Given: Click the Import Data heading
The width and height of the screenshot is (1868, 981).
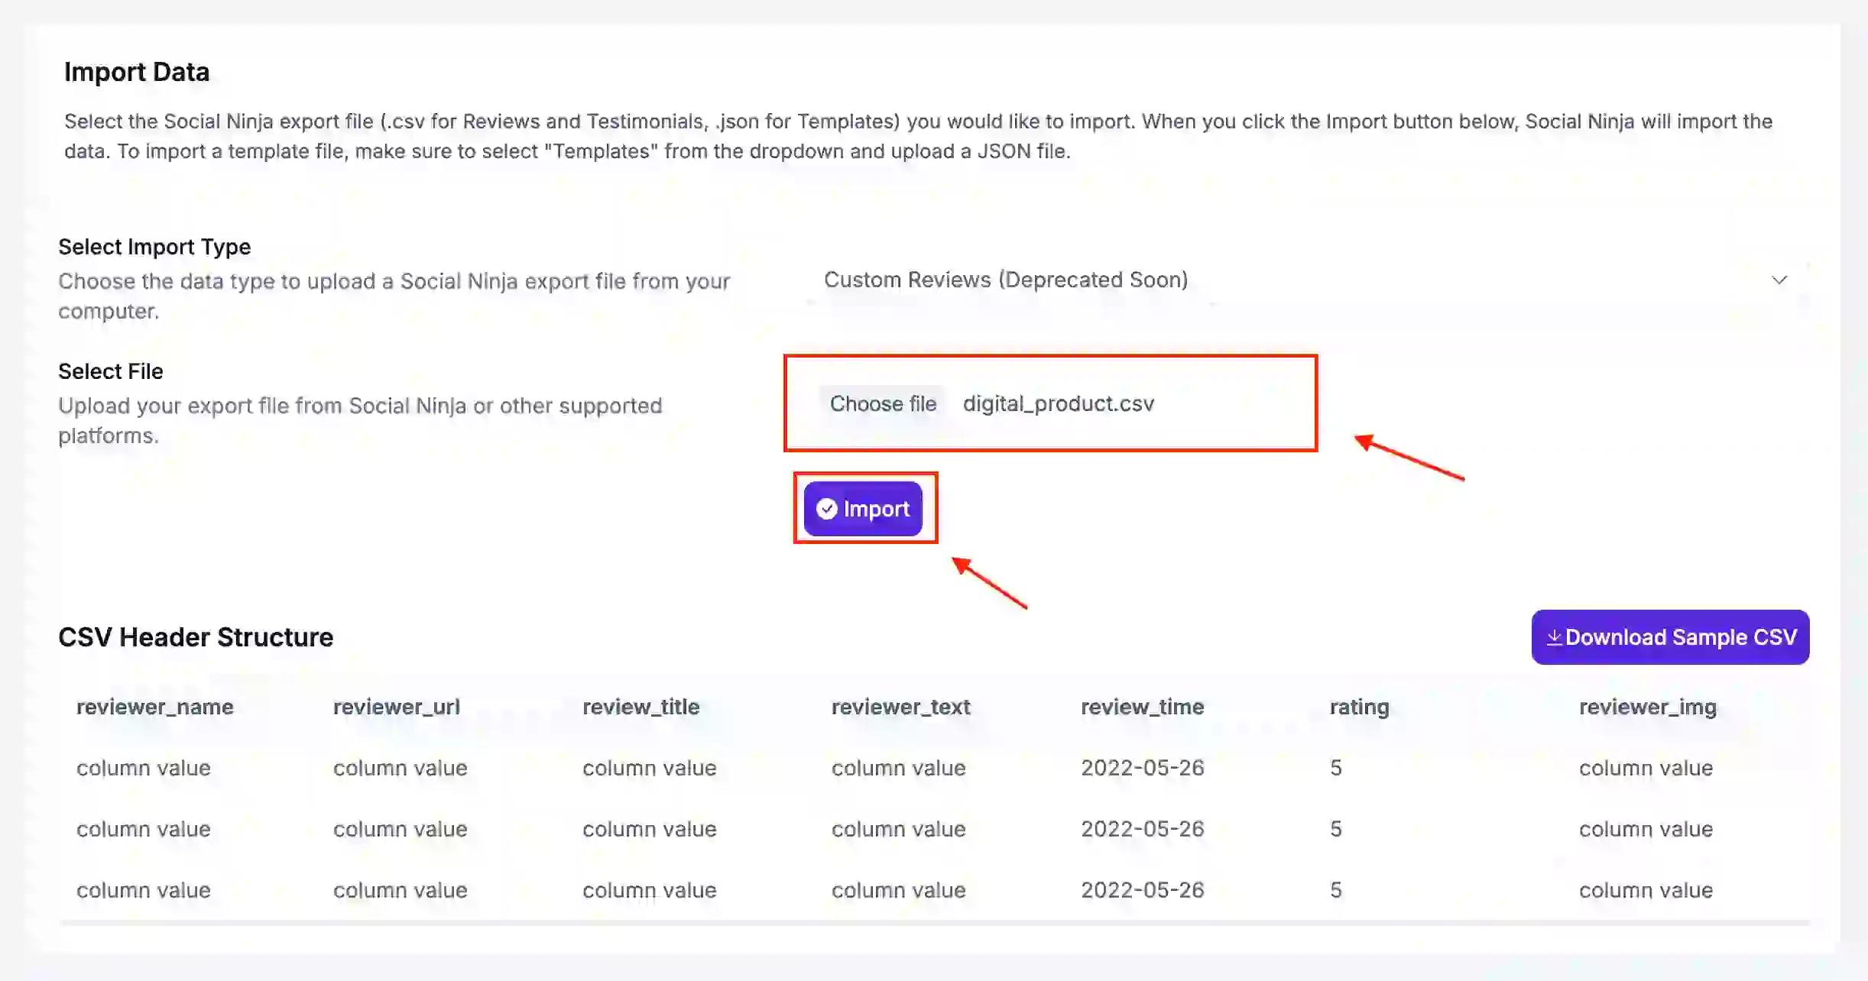Looking at the screenshot, I should 137,71.
